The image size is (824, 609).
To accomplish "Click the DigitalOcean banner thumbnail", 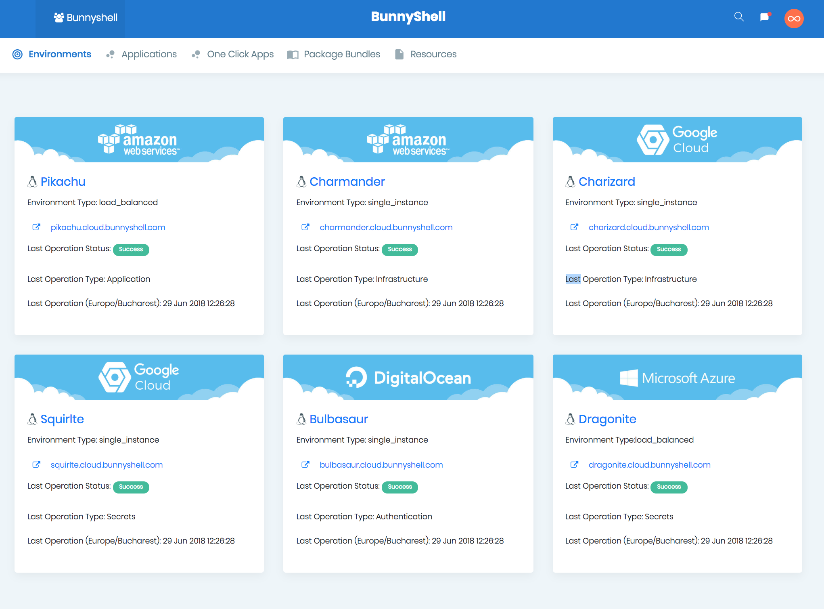I will click(408, 378).
